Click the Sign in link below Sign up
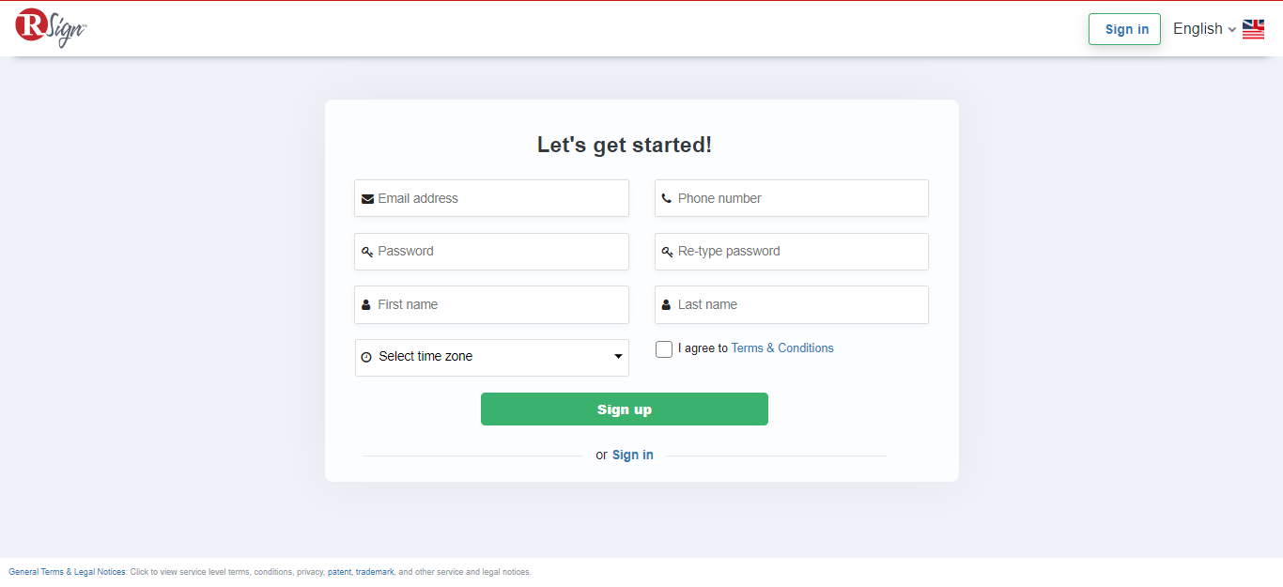The height and width of the screenshot is (587, 1283). [632, 455]
